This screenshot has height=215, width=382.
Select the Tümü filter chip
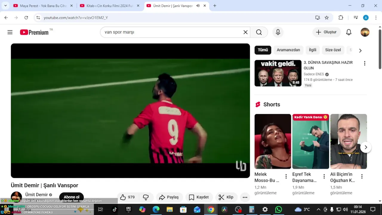click(x=263, y=50)
